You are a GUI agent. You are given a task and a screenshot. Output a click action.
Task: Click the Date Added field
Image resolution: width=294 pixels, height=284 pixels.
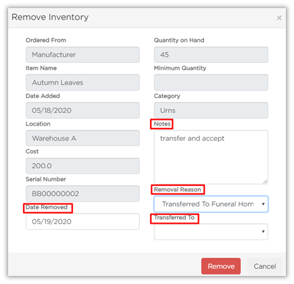[82, 110]
